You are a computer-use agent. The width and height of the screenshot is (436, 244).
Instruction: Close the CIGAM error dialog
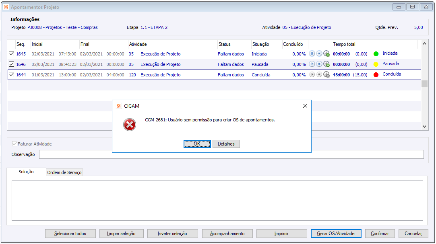[x=305, y=106]
